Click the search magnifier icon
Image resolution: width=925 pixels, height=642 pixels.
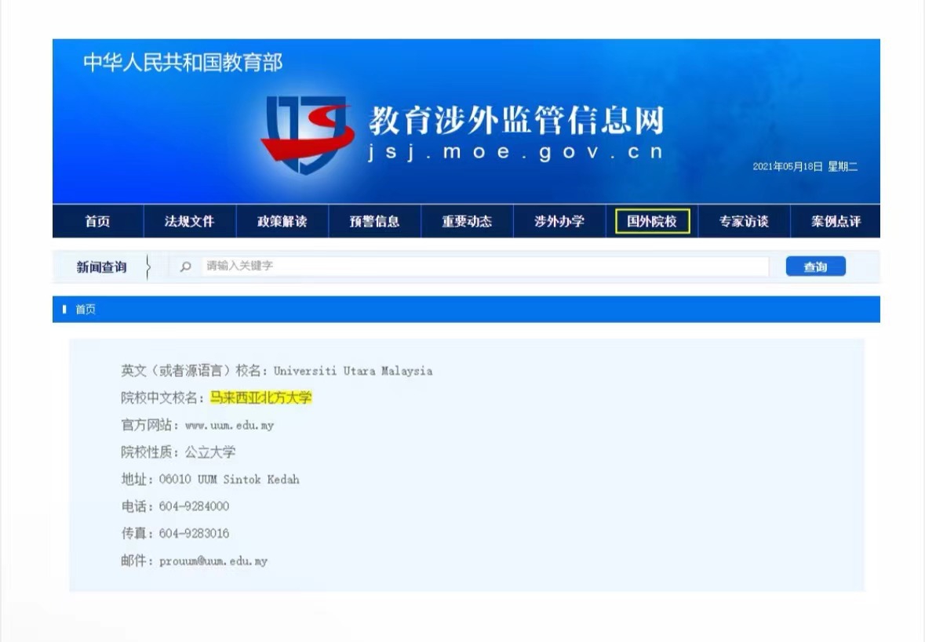click(x=185, y=267)
